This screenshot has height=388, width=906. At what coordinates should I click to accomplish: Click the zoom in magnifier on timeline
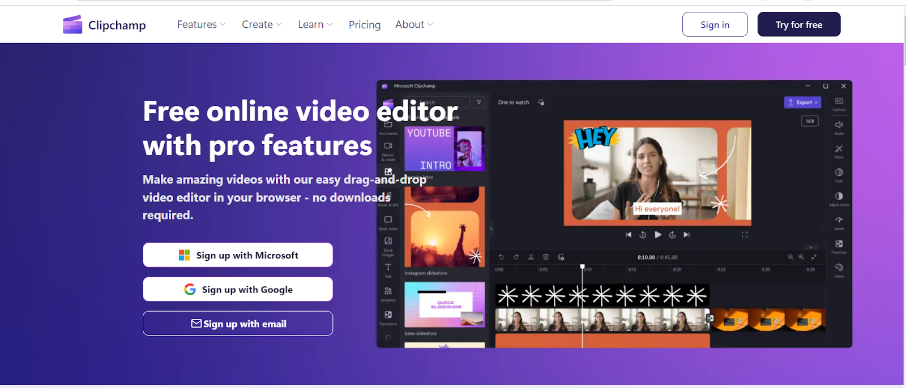coord(801,257)
